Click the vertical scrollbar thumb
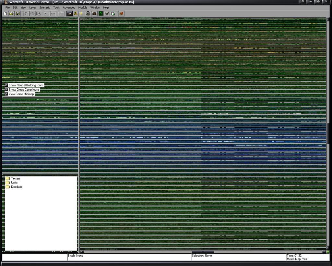 point(328,133)
